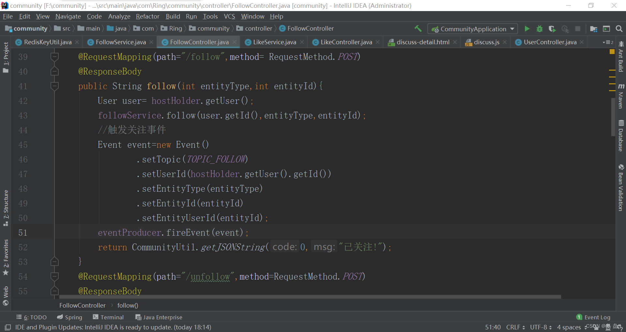Run with coverage shield icon
Image resolution: width=626 pixels, height=332 pixels.
(552, 29)
